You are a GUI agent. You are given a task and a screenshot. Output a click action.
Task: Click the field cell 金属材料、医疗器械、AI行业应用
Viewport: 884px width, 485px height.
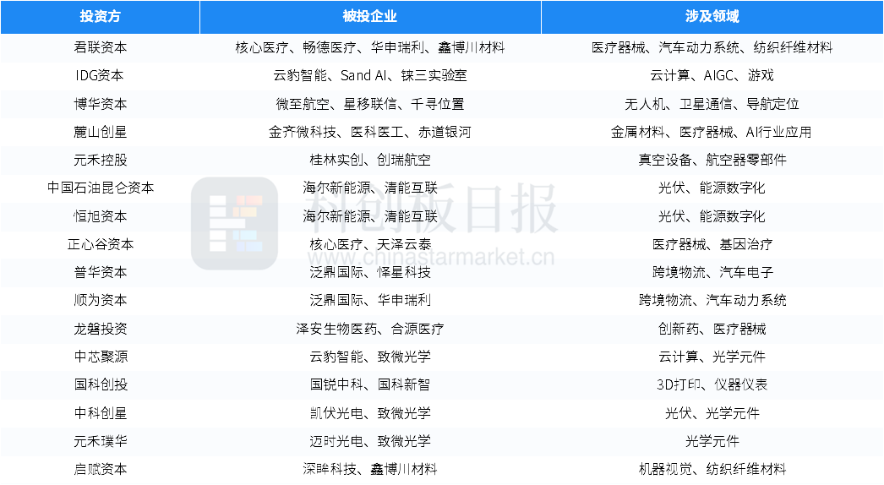(712, 133)
